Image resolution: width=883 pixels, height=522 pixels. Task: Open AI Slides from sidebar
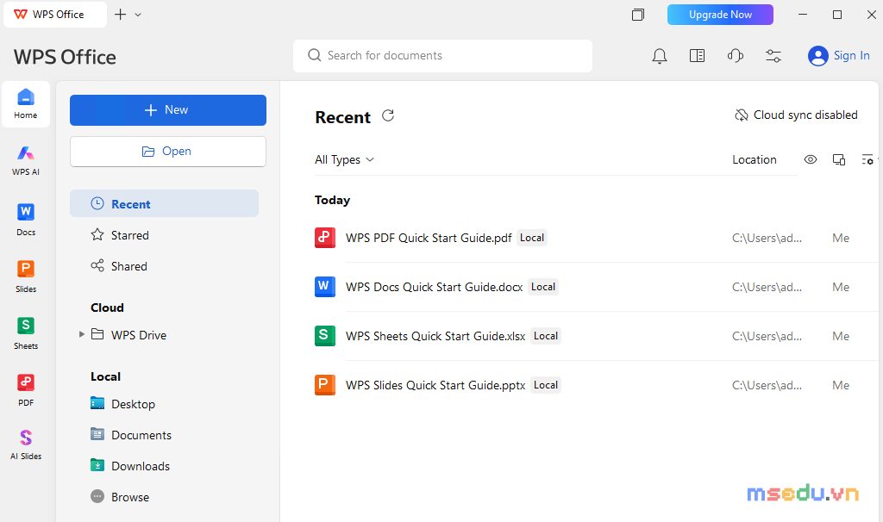(26, 444)
